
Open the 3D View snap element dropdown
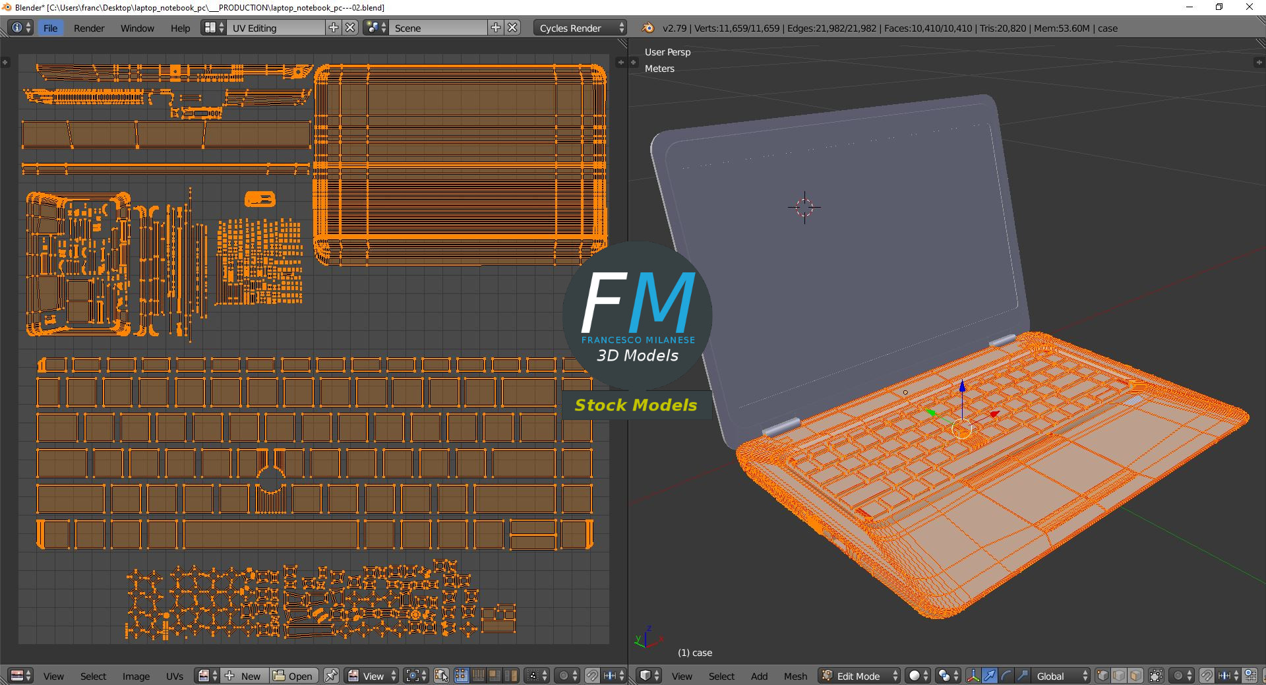click(1228, 676)
